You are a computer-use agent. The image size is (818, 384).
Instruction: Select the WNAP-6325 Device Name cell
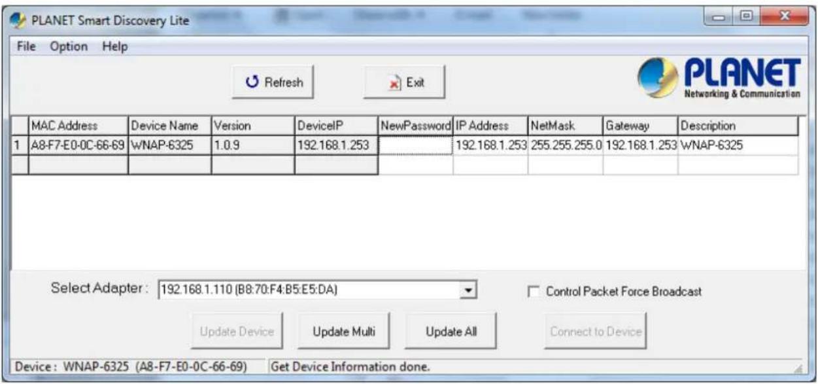169,145
